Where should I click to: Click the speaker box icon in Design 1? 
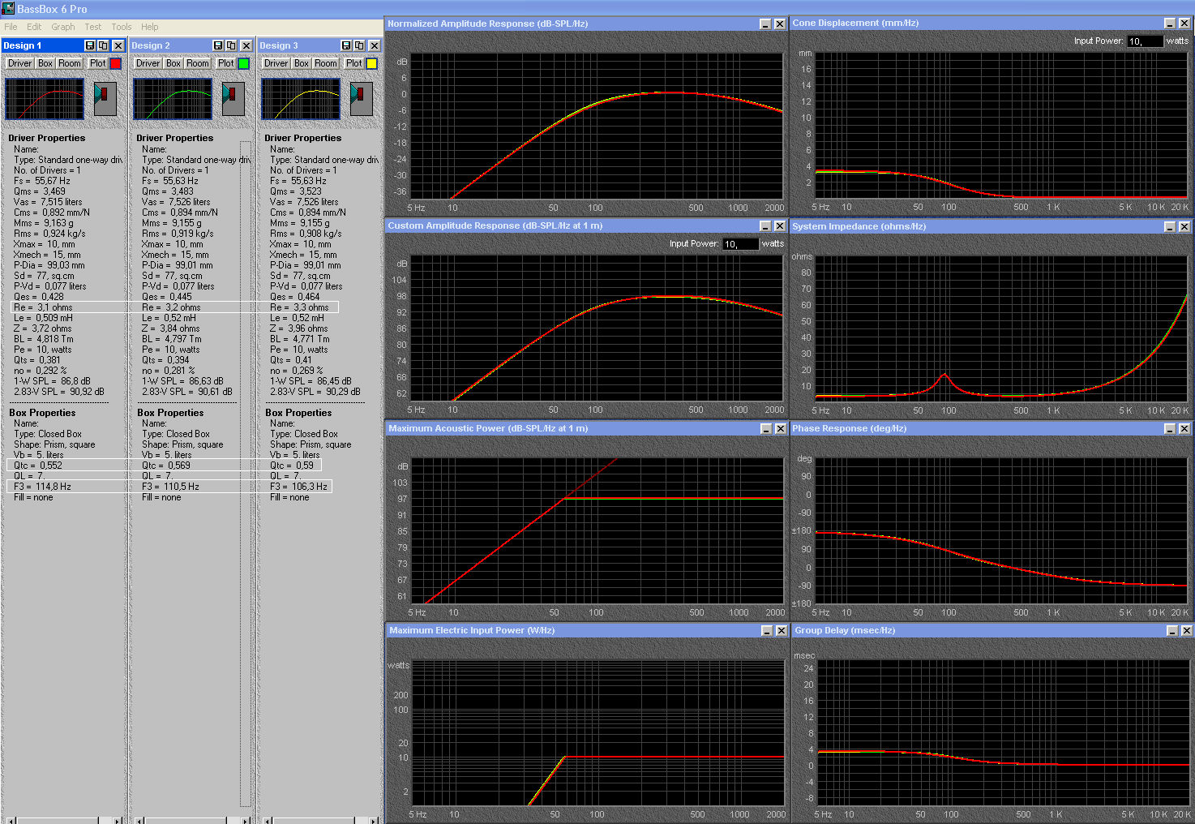[x=105, y=98]
